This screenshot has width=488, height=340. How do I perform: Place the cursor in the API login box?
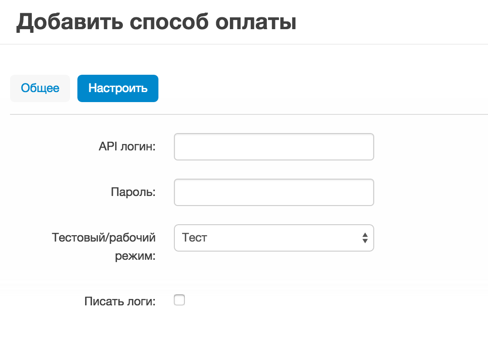tap(274, 147)
